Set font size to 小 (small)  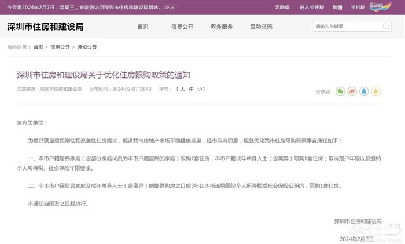200,90
